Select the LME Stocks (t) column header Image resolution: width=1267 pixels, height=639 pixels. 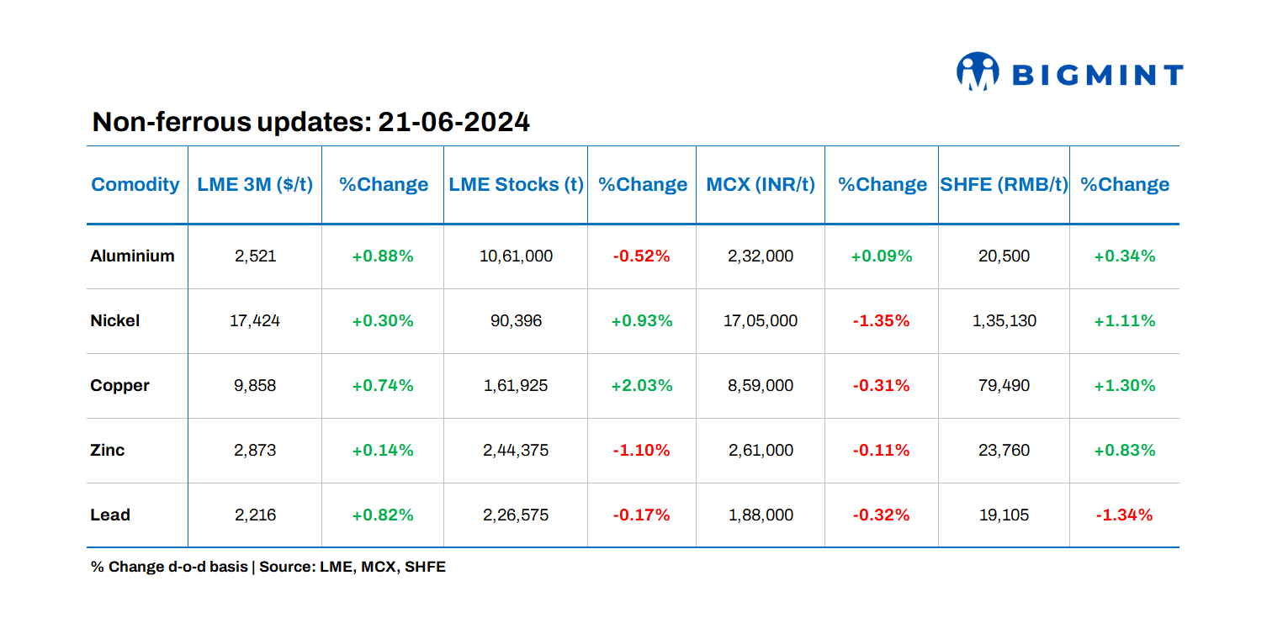click(516, 185)
